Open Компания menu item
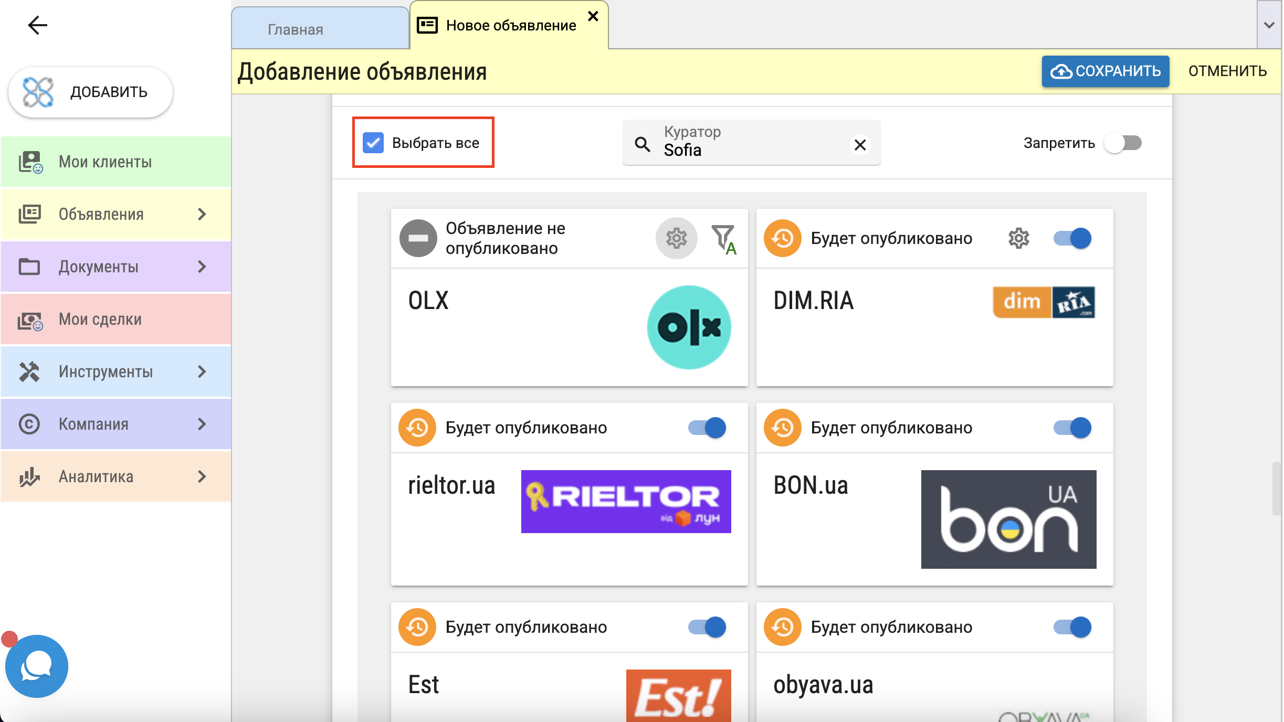Image resolution: width=1284 pixels, height=722 pixels. point(115,424)
